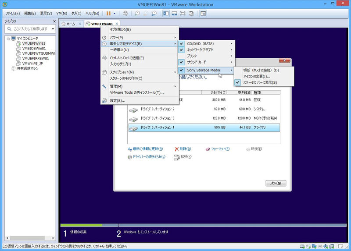Image resolution: width=351 pixels, height=251 pixels.
Task: Click the take snapshot toolbar icon
Action: [137, 14]
